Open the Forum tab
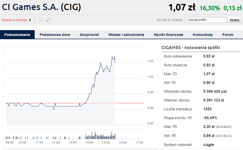Image resolution: width=243 pixels, height=150 pixels. click(x=228, y=34)
